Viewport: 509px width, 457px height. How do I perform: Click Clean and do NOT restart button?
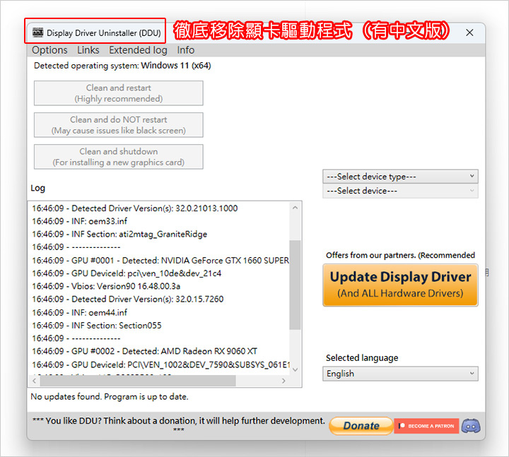coord(119,125)
